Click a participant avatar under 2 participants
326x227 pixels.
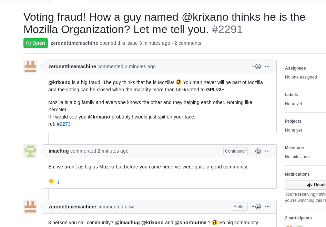pos(289,226)
